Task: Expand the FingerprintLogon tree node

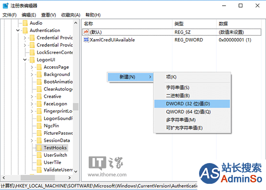Action: pos(32,111)
